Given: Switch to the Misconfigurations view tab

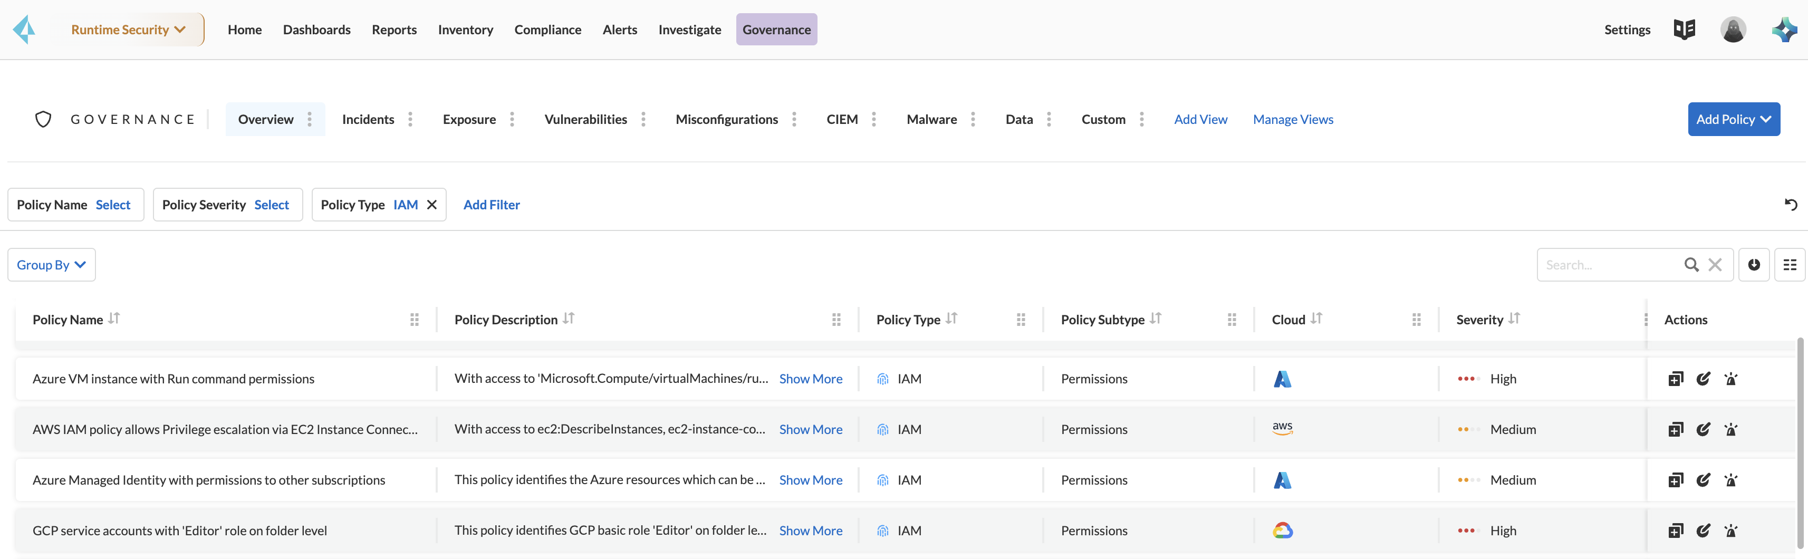Looking at the screenshot, I should coord(726,119).
